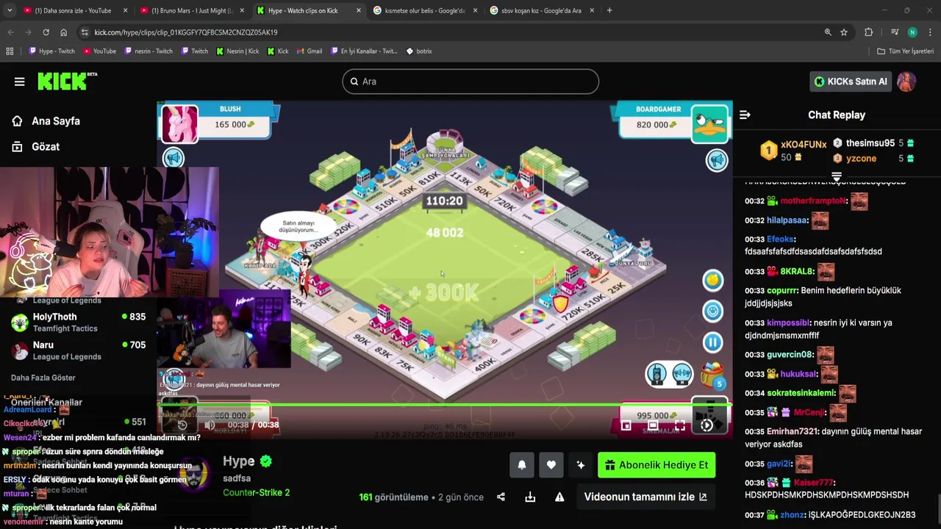The height and width of the screenshot is (529, 941).
Task: Click Emirhan7321 username in chat
Action: click(792, 432)
